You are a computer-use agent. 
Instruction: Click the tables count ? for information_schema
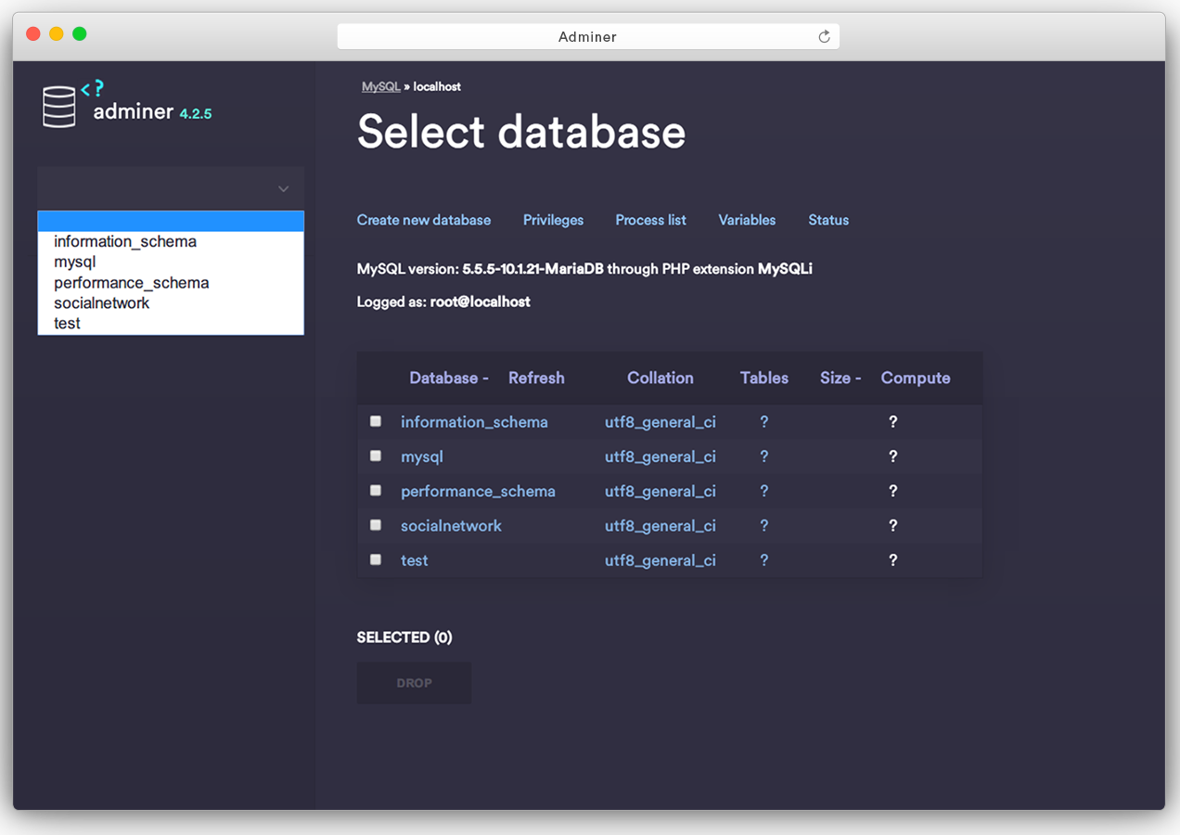click(x=764, y=421)
